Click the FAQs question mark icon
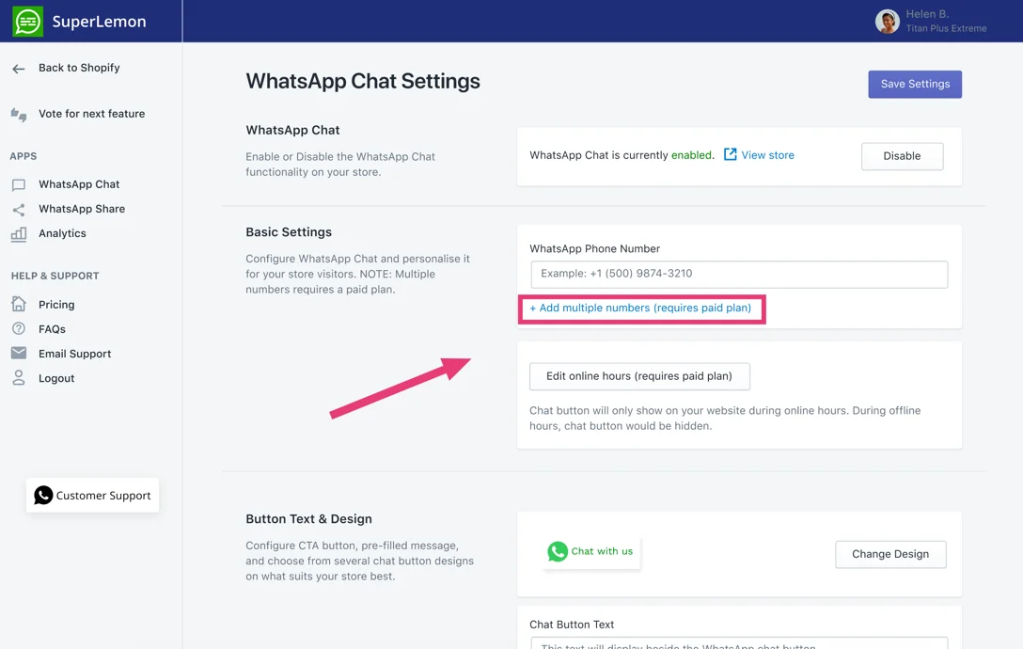This screenshot has height=649, width=1023. (x=19, y=329)
